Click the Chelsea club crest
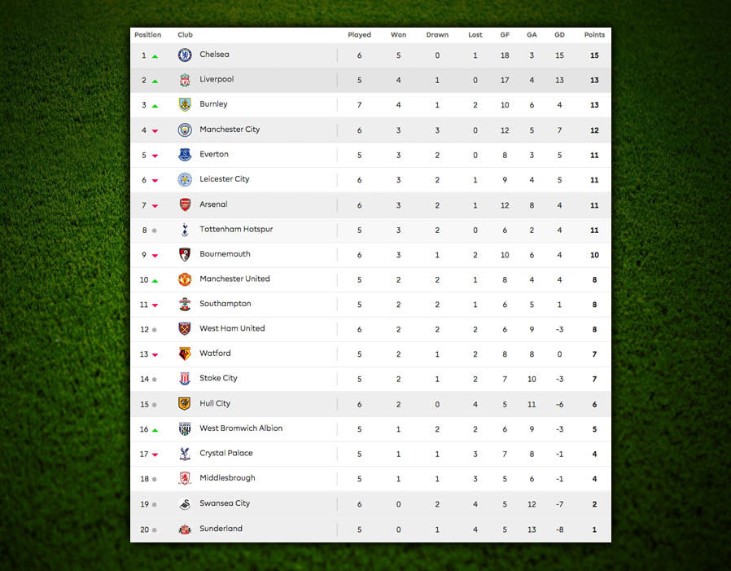The width and height of the screenshot is (731, 571). pos(185,55)
